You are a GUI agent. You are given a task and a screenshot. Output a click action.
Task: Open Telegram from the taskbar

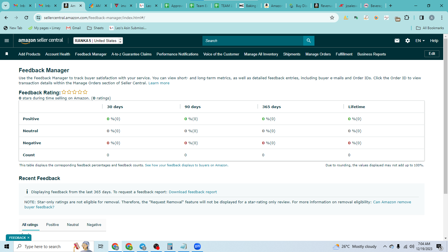(x=143, y=246)
